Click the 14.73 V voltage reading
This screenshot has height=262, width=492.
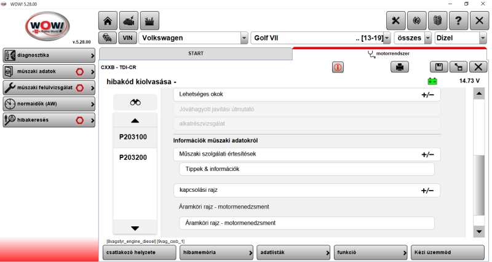[x=469, y=81]
